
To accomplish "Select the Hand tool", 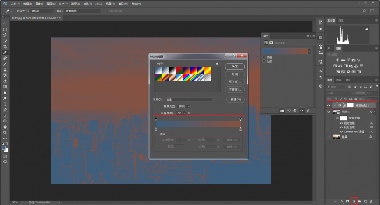I will [5, 127].
